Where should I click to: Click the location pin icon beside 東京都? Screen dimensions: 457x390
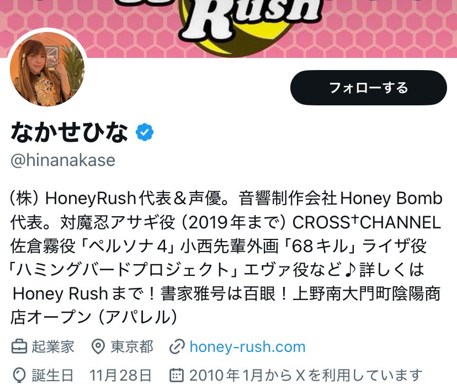pos(98,346)
